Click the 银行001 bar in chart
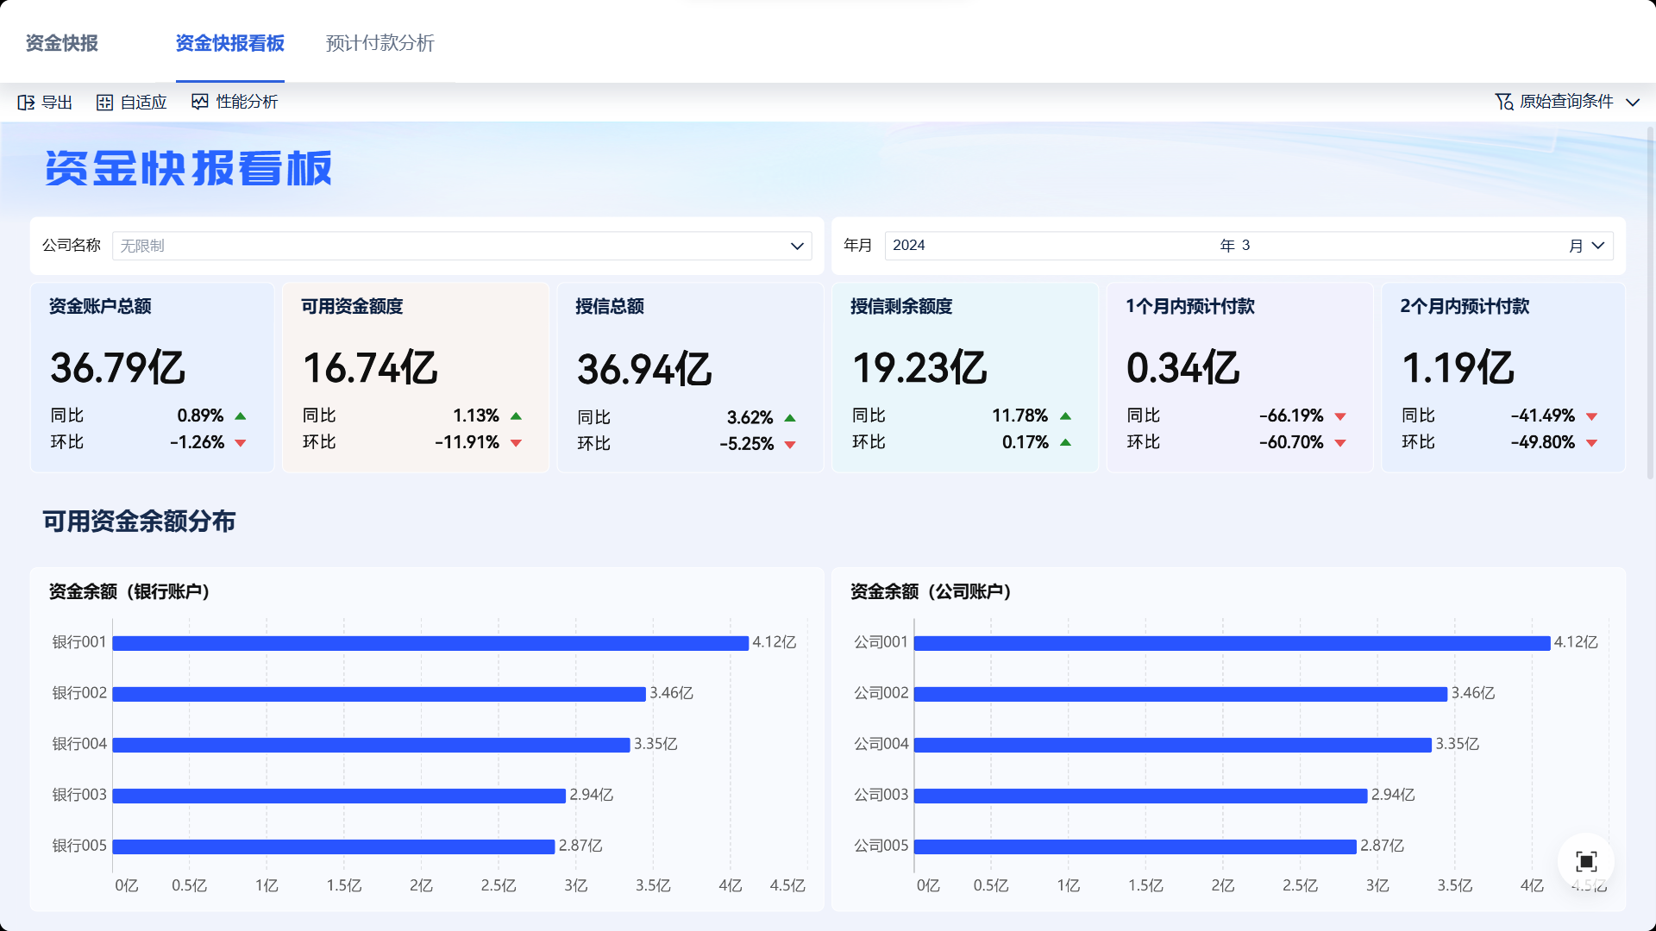The width and height of the screenshot is (1656, 931). coord(430,643)
